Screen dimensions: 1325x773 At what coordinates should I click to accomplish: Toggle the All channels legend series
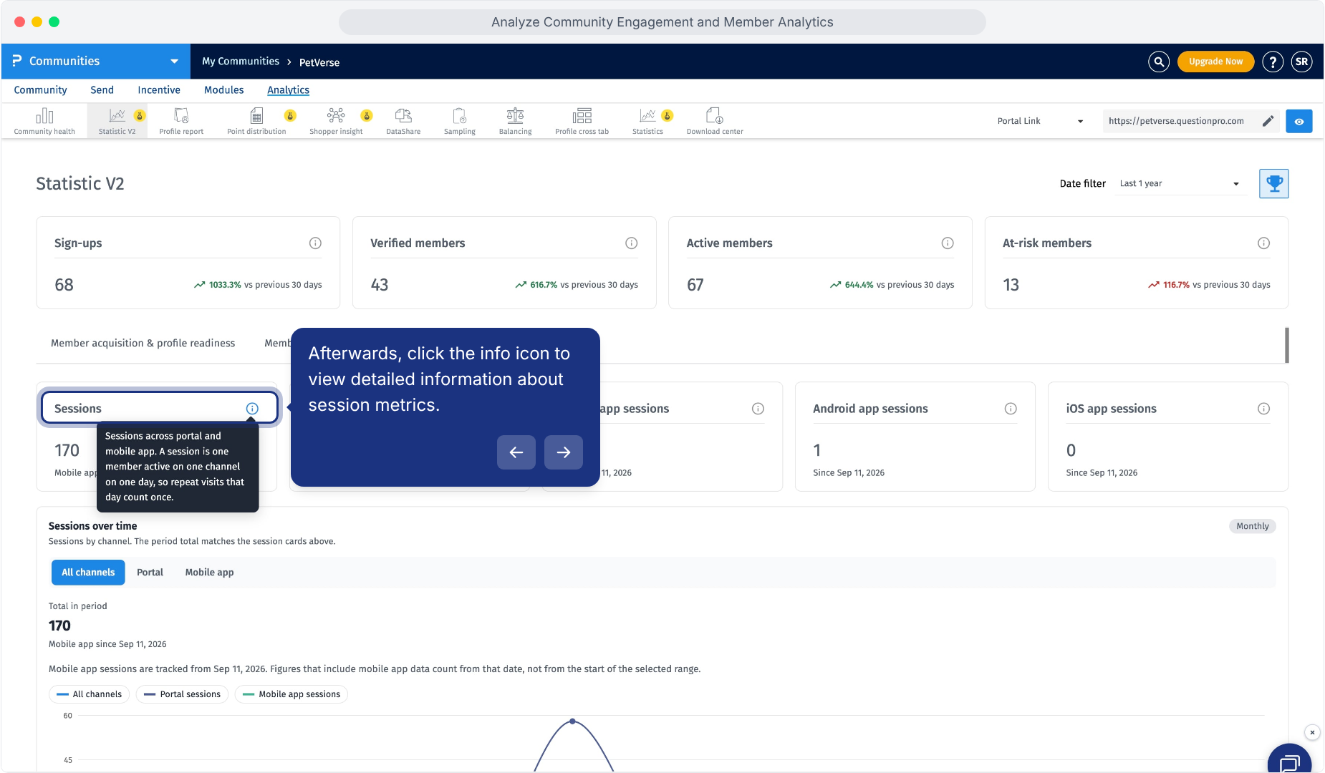coord(90,694)
